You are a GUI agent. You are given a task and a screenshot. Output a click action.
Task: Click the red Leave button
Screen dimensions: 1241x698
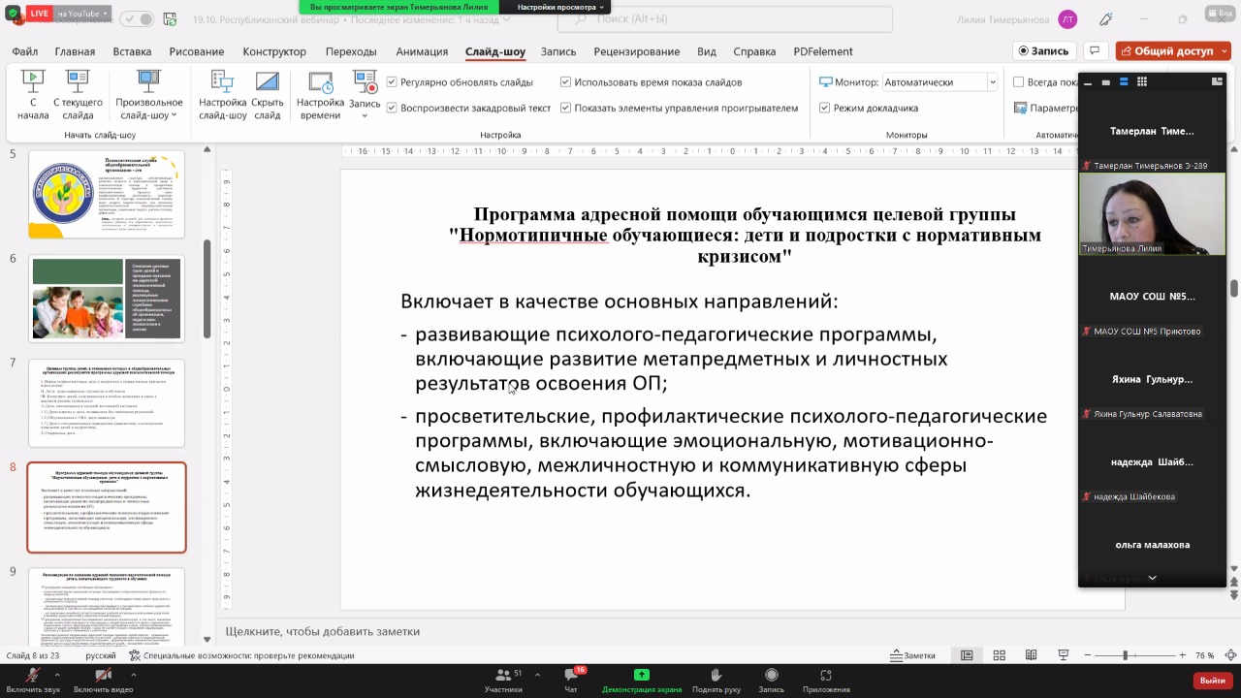point(1212,681)
